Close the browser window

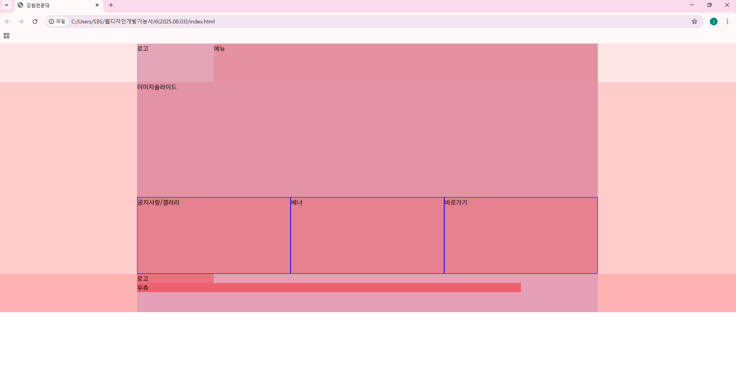point(727,5)
